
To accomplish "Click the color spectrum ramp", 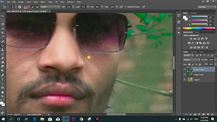I will [199, 28].
